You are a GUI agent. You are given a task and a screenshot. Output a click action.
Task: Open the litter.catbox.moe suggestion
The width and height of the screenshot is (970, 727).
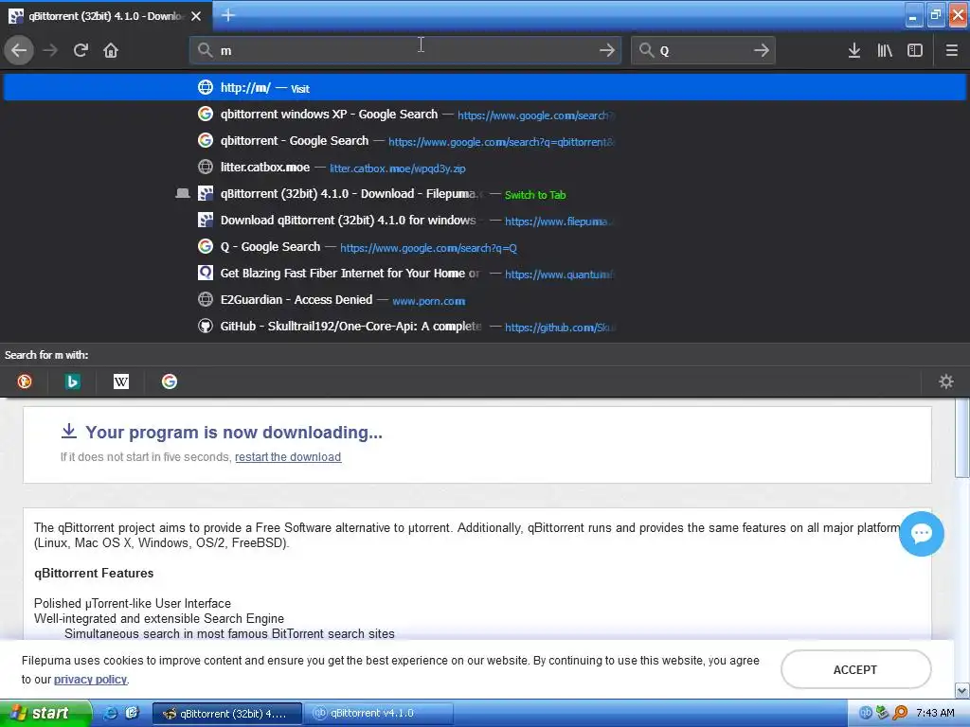pyautogui.click(x=485, y=168)
